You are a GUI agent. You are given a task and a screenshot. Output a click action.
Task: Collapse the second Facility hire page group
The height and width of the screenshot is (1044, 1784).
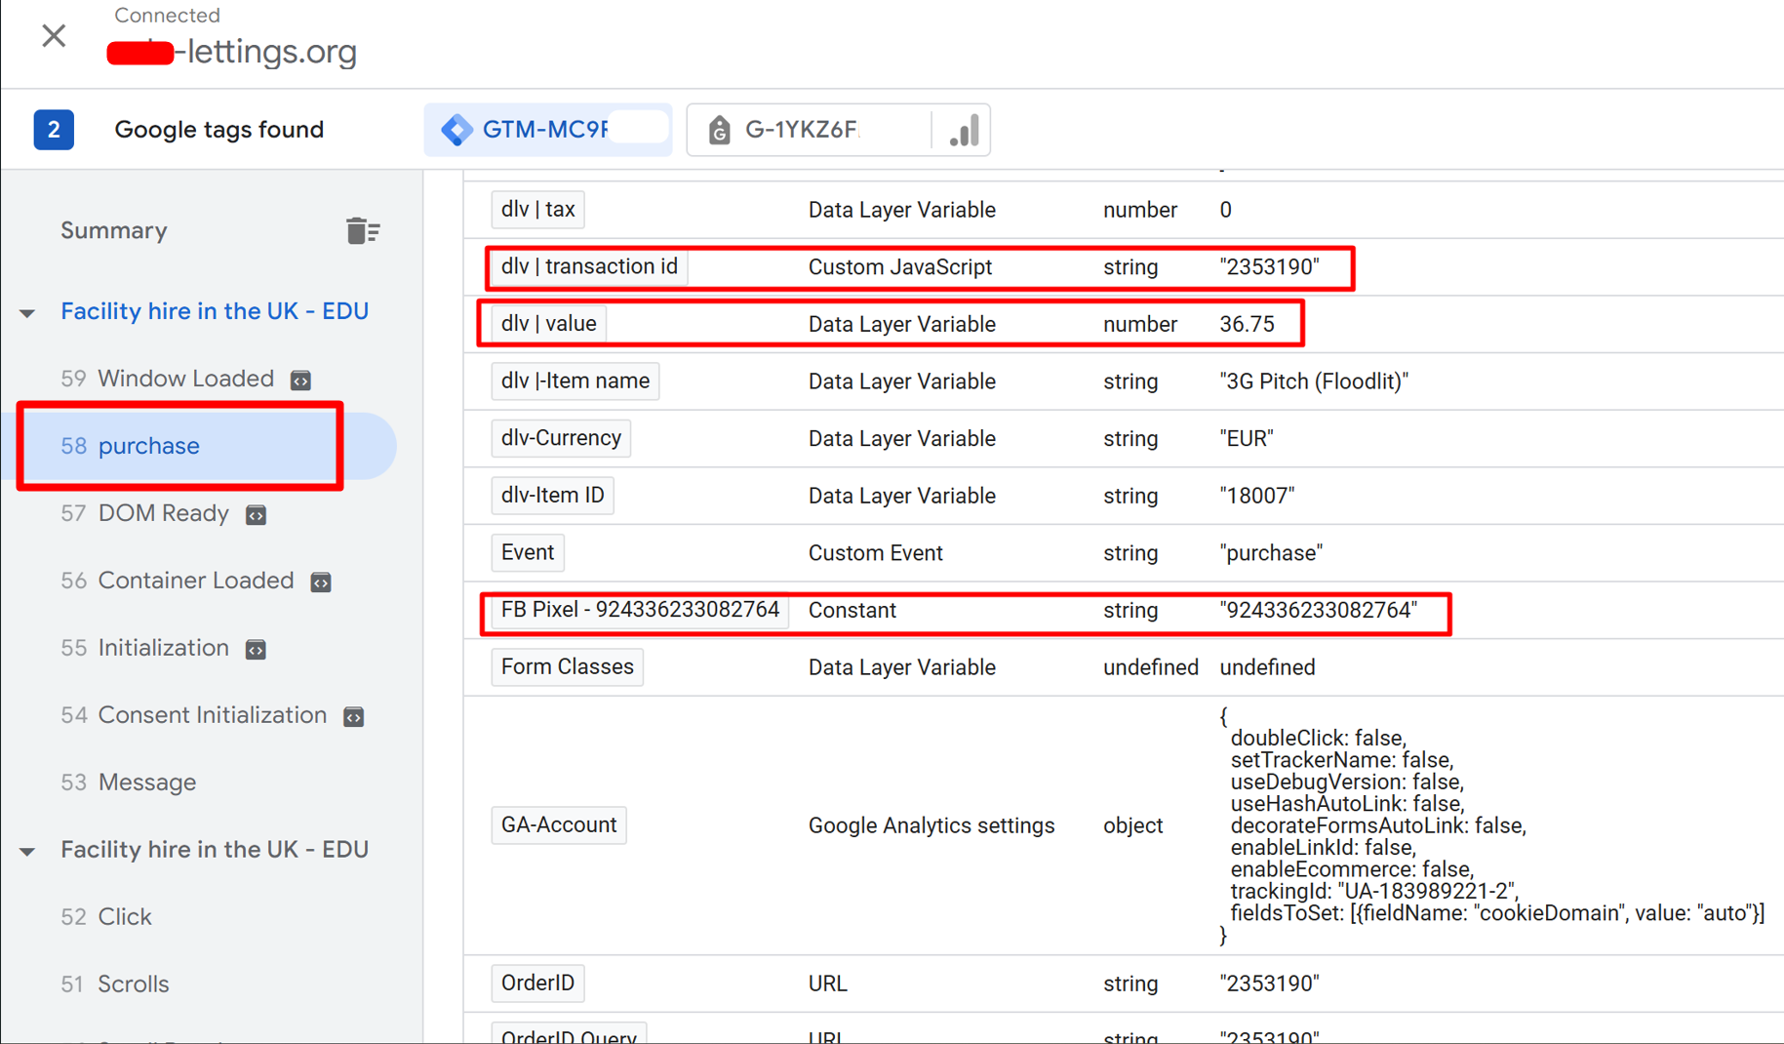tap(28, 851)
